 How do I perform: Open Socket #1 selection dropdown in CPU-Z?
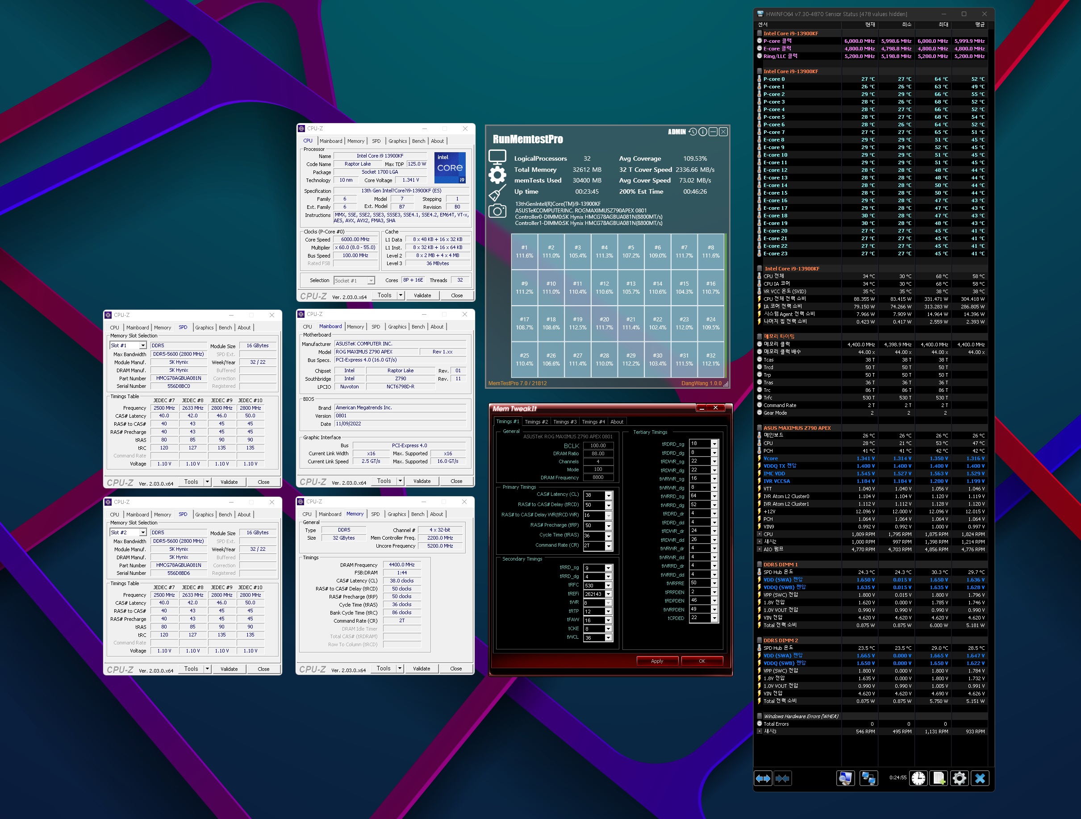371,281
